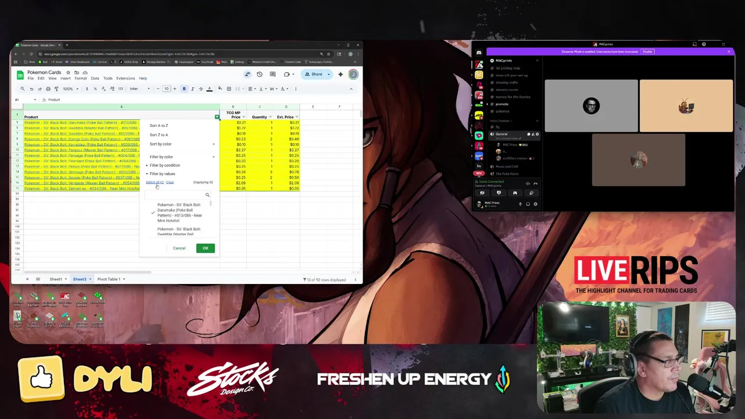Disconnect from Discord voice call

pyautogui.click(x=535, y=184)
